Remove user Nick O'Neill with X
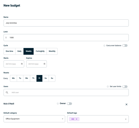Screen dimensions: 139x128 point(126,104)
